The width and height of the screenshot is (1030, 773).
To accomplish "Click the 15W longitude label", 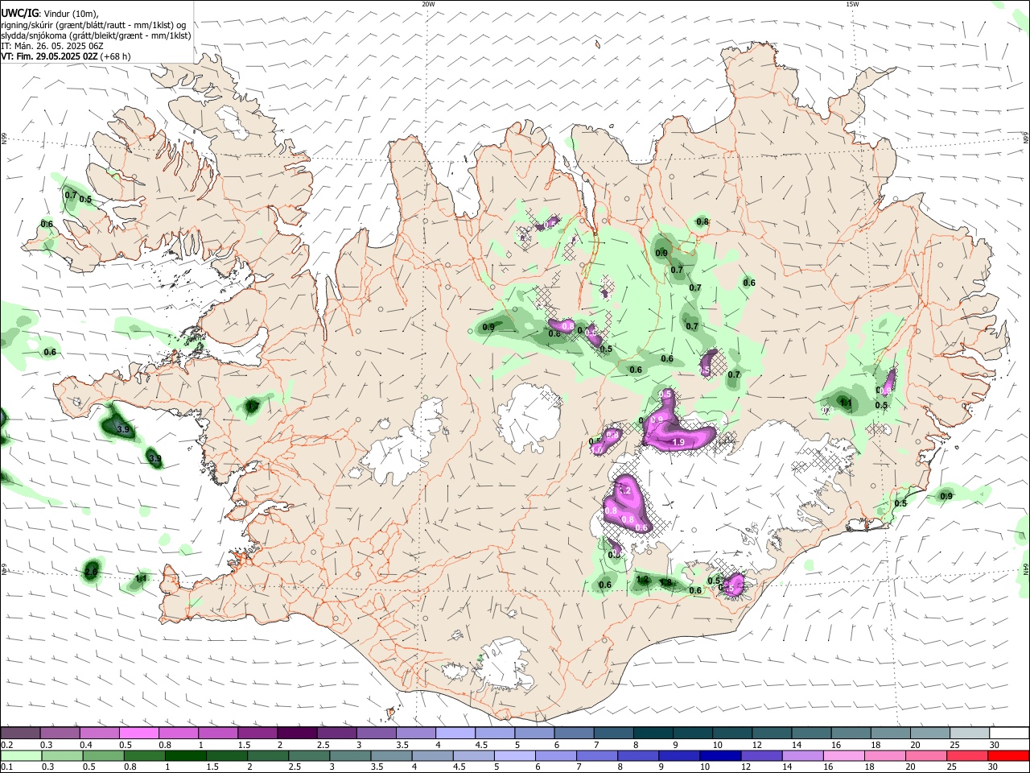I will (x=852, y=4).
